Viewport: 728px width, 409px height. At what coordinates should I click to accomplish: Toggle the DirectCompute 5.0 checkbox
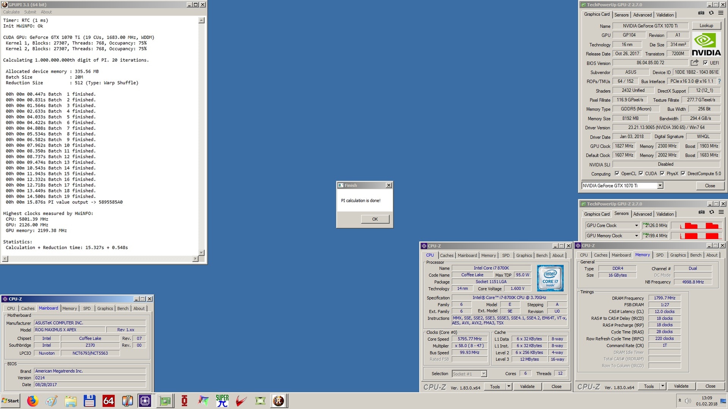click(x=683, y=173)
